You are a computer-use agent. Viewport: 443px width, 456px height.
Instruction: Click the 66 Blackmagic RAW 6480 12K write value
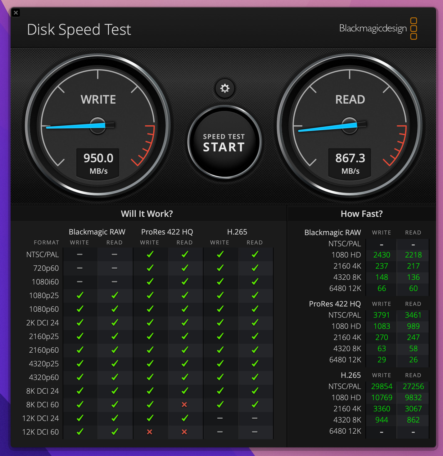point(382,288)
